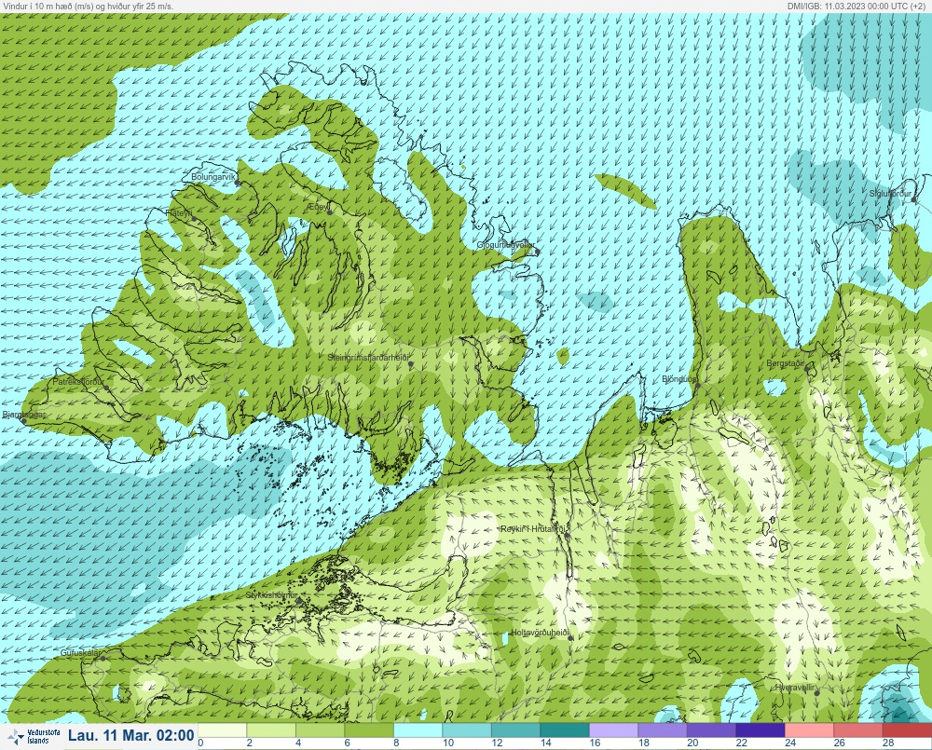Click the Siglufjörður station label
Image resolution: width=932 pixels, height=750 pixels.
(890, 194)
